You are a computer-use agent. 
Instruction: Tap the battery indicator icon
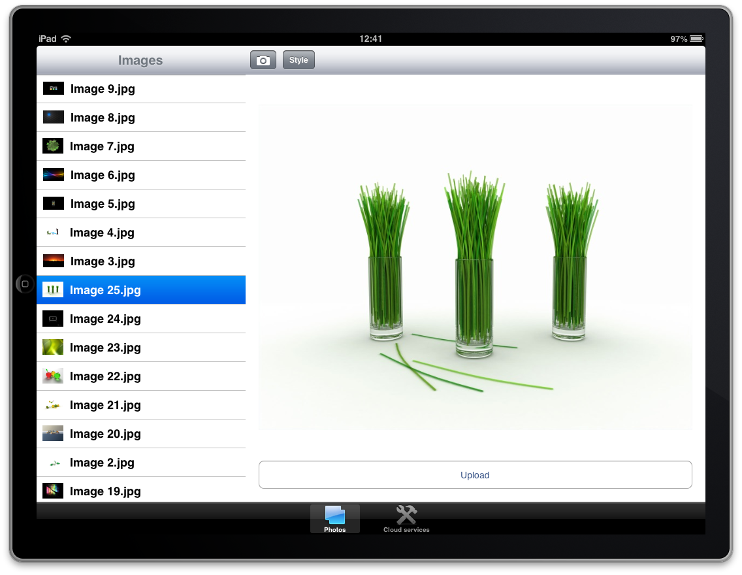click(x=696, y=39)
